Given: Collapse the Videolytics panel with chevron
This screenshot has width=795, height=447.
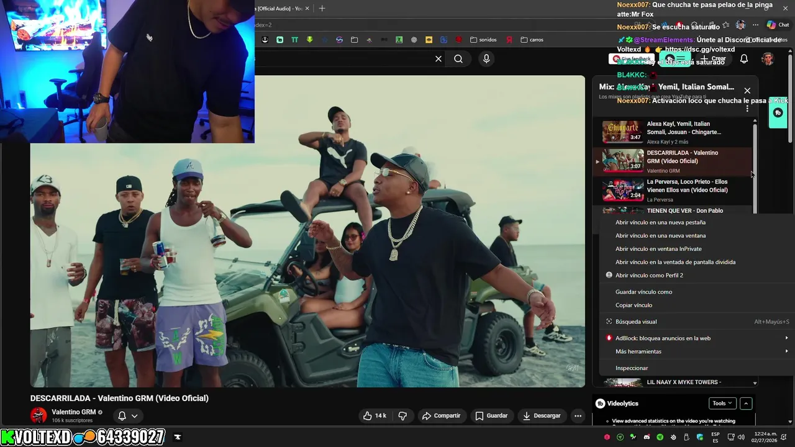Looking at the screenshot, I should pos(747,404).
